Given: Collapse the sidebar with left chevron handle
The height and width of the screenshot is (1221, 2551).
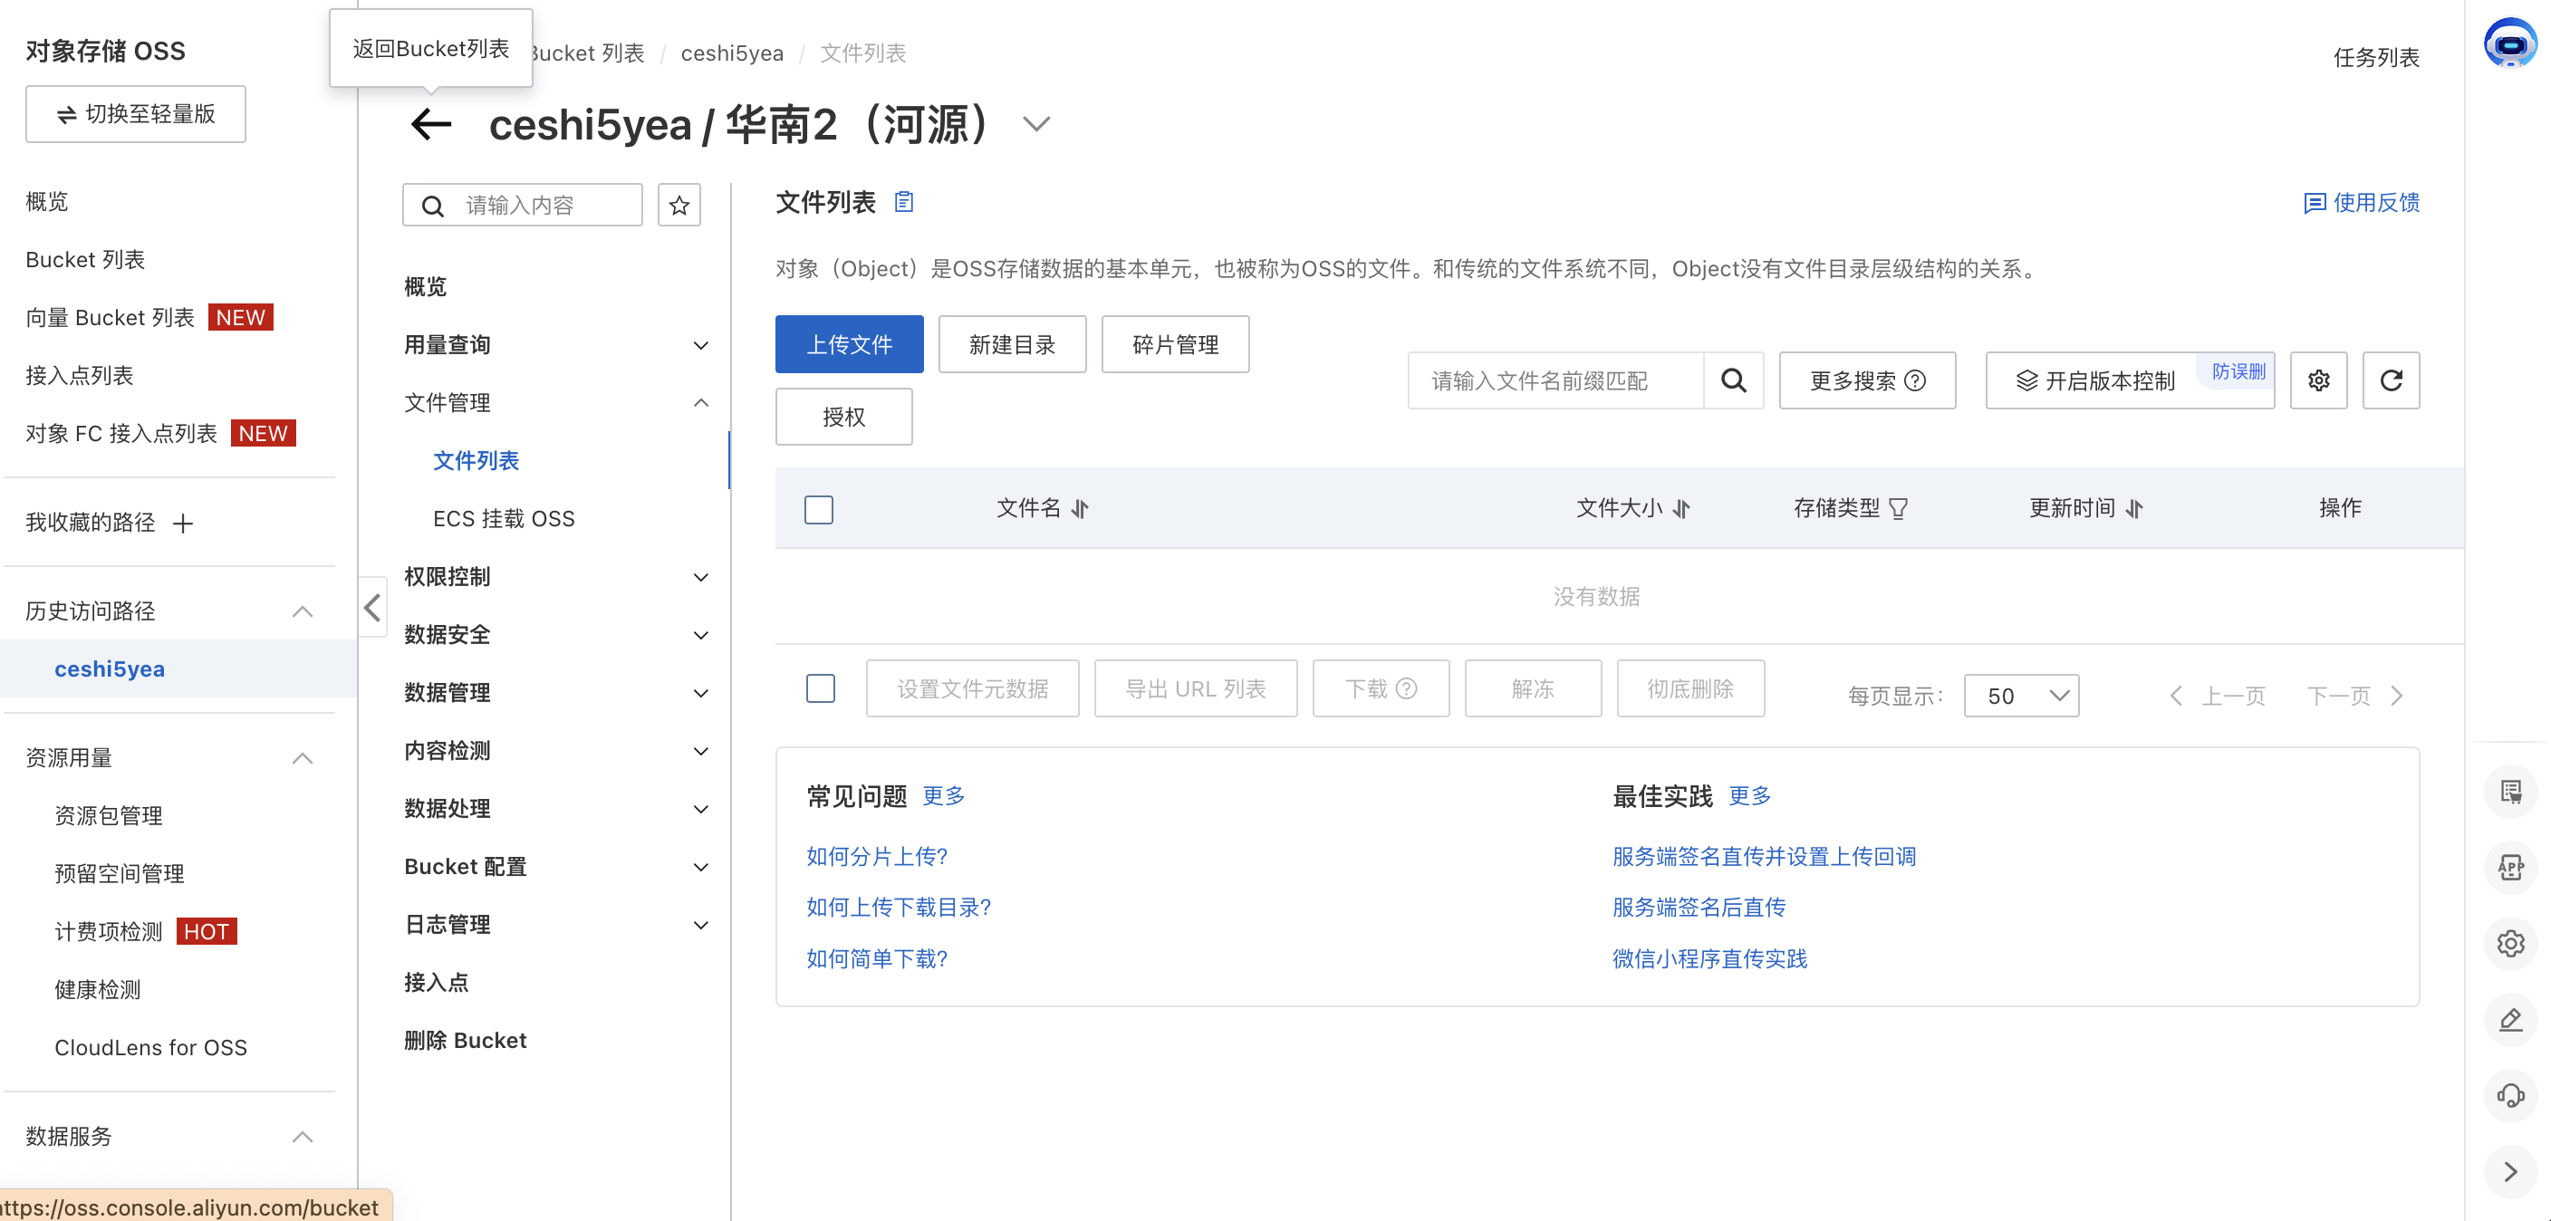Looking at the screenshot, I should click(x=372, y=607).
